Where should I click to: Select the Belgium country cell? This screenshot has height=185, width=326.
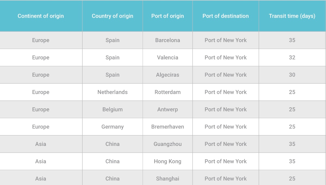click(112, 109)
